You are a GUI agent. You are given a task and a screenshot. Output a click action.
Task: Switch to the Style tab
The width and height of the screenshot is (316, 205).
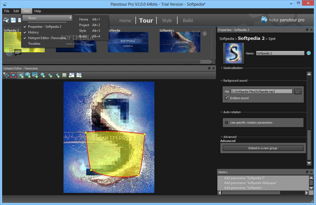pyautogui.click(x=167, y=20)
